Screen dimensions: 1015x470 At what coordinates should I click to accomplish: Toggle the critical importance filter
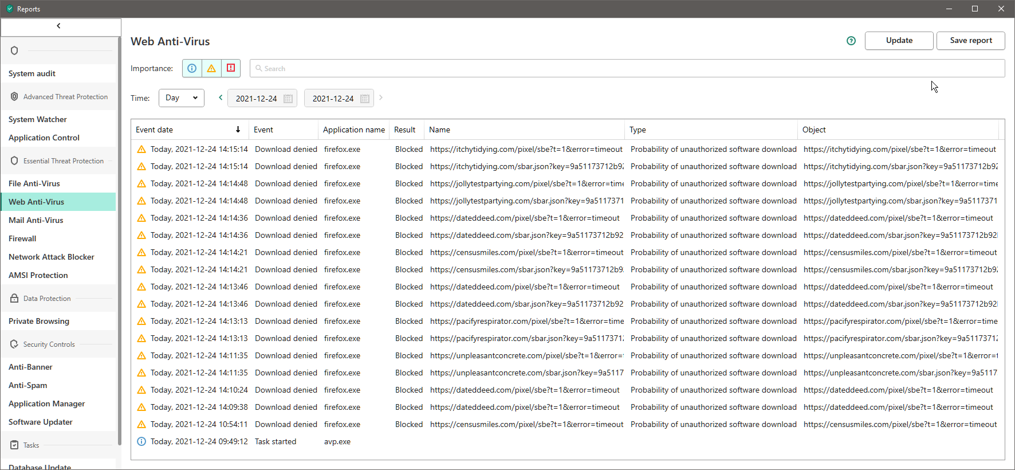(x=231, y=68)
